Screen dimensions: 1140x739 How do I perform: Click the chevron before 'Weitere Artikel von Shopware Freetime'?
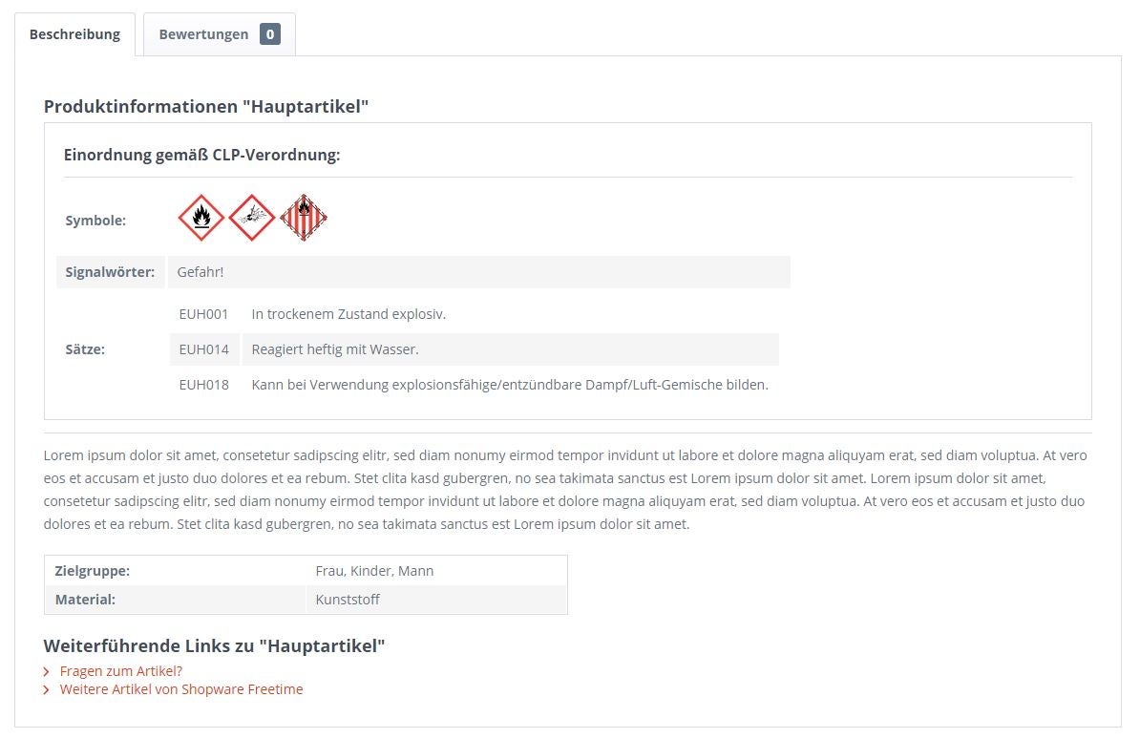pyautogui.click(x=47, y=689)
